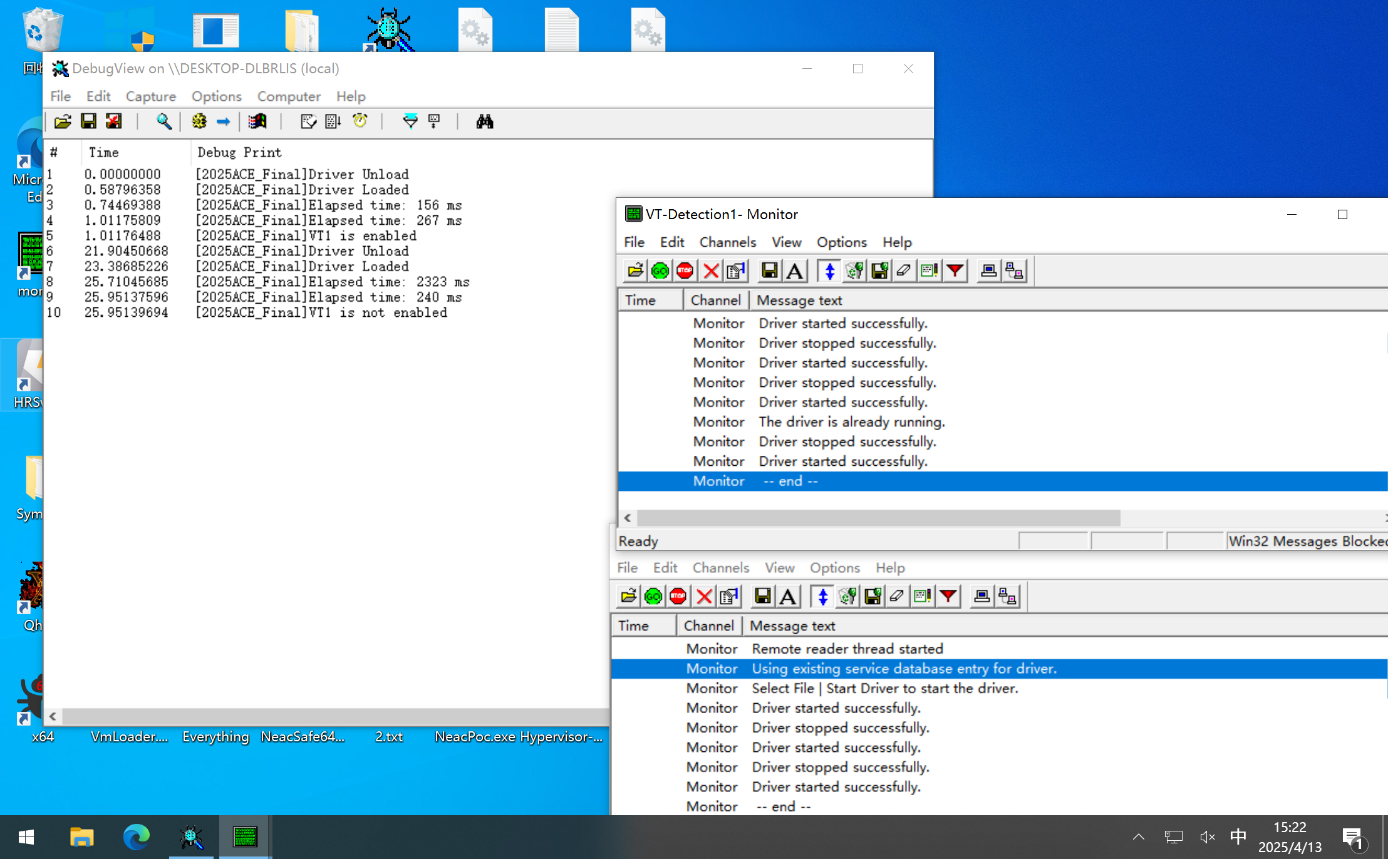Click the red STOP driver icon

685,270
